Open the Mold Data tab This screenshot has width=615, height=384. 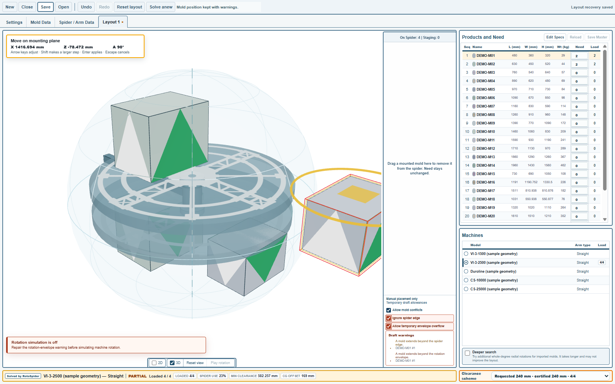41,22
